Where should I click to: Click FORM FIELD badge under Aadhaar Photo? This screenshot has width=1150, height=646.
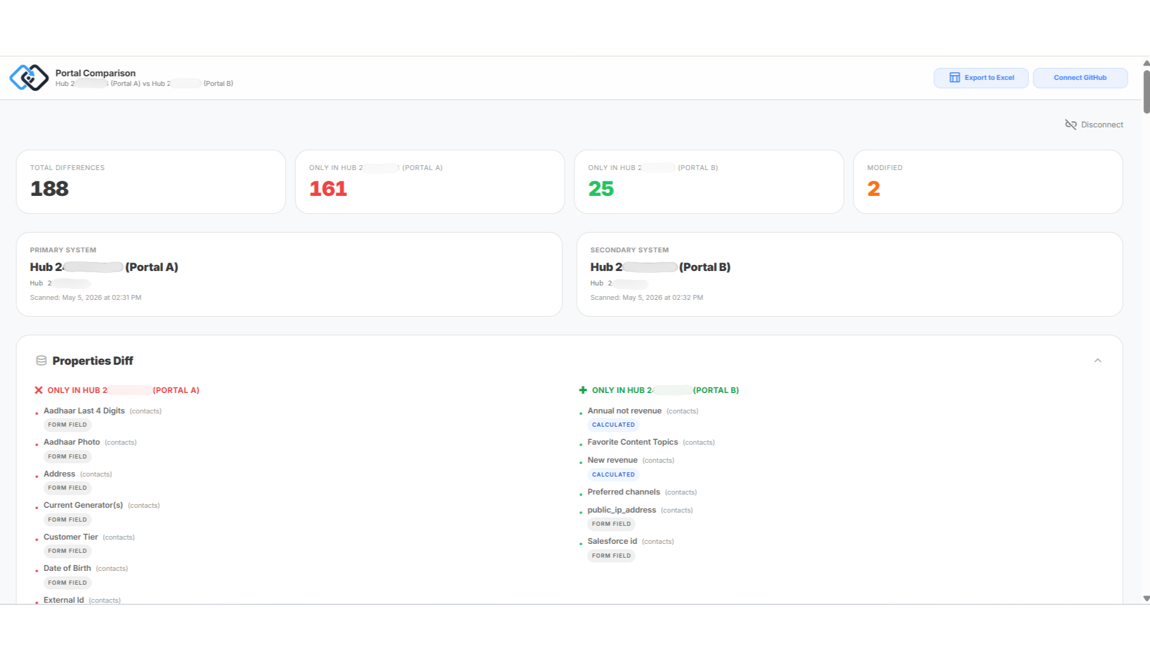(x=67, y=457)
